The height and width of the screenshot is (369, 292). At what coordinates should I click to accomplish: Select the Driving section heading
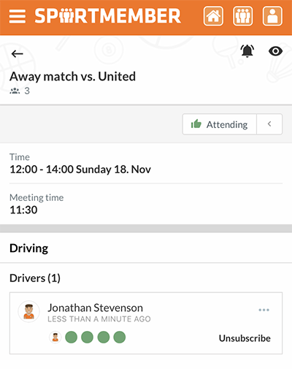point(28,248)
